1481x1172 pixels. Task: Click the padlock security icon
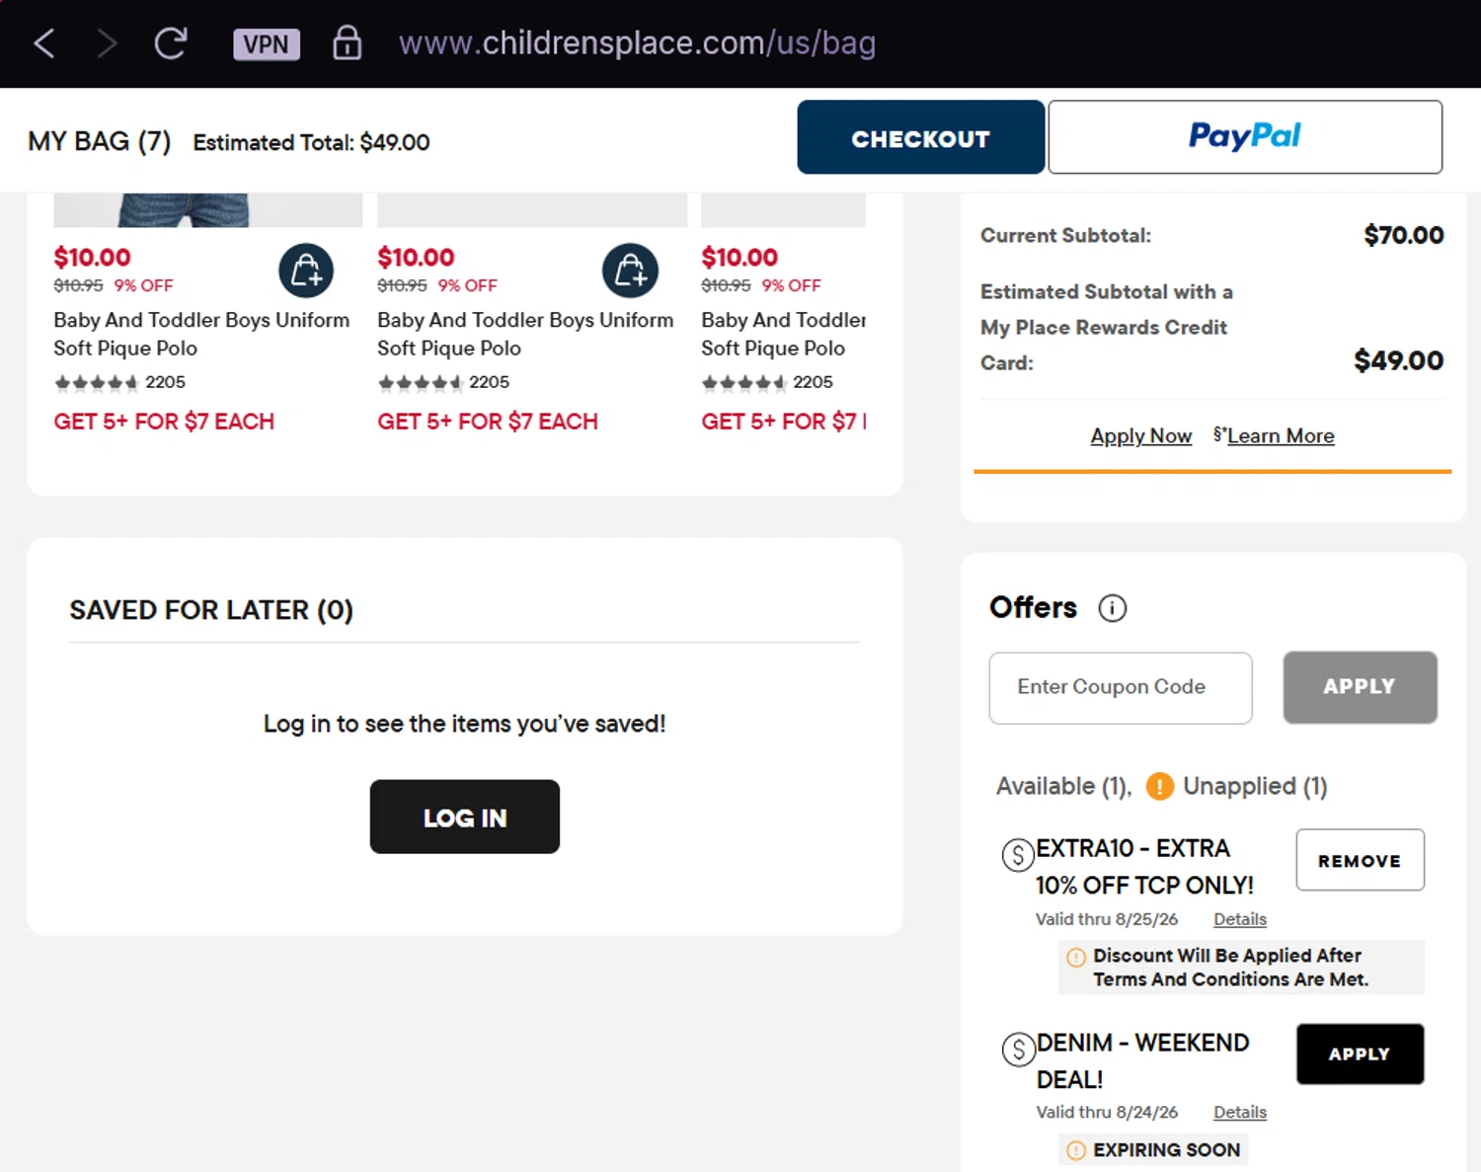coord(347,42)
